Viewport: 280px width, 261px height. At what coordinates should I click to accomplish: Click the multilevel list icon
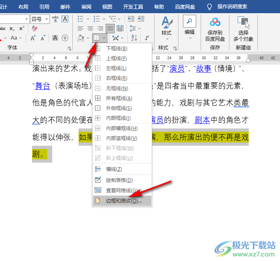113,19
